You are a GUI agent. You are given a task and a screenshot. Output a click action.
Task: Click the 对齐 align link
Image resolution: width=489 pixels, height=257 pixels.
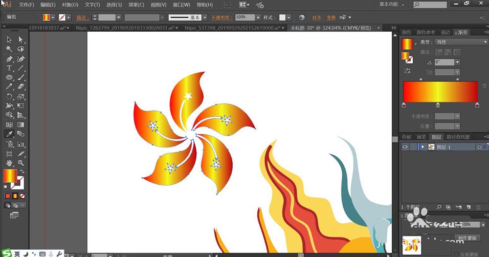pyautogui.click(x=316, y=18)
